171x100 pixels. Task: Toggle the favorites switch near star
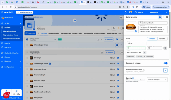point(122,28)
